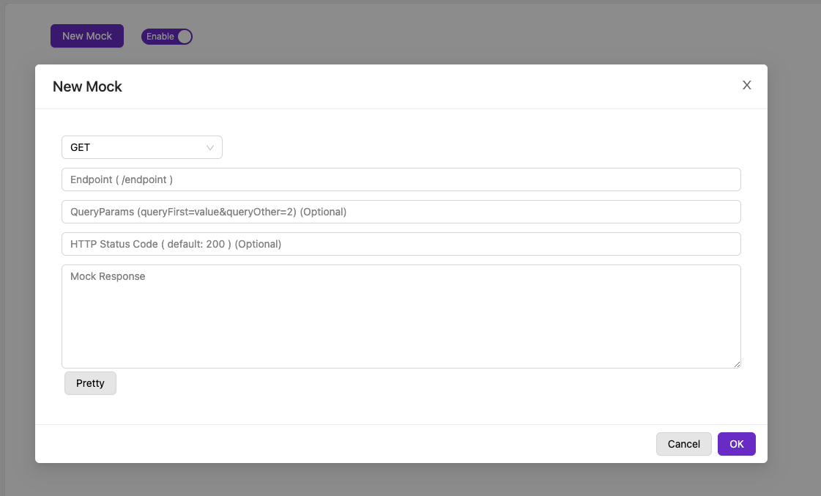Focus the QueryParams optional field
This screenshot has width=821, height=496.
pos(401,212)
